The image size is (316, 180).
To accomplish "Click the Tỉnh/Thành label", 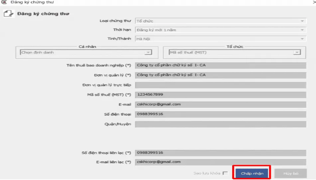I will pyautogui.click(x=119, y=39).
